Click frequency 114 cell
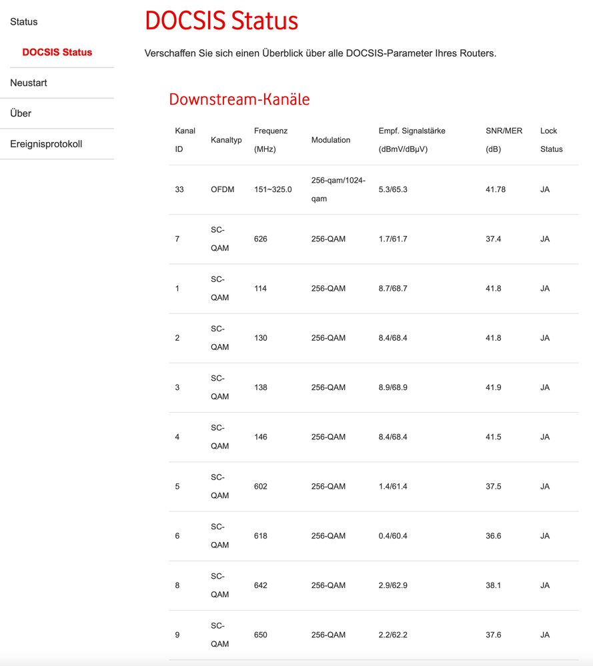Viewport: 593px width, 666px height. 260,289
